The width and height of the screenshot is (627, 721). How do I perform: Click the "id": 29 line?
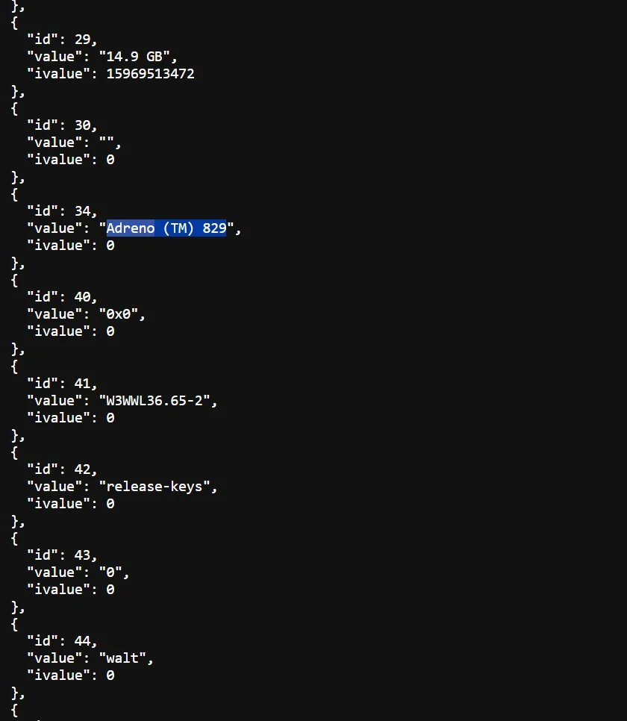click(x=62, y=40)
